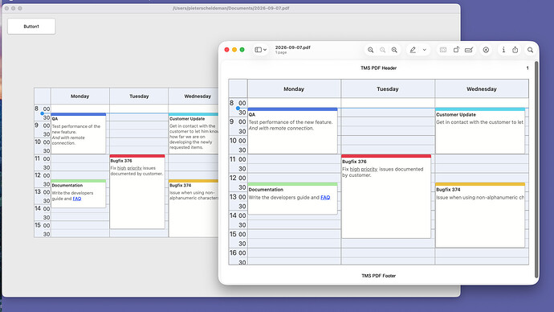This screenshot has height=312, width=554.
Task: Click the 15 00 time label in the background planner
Action: point(42,225)
